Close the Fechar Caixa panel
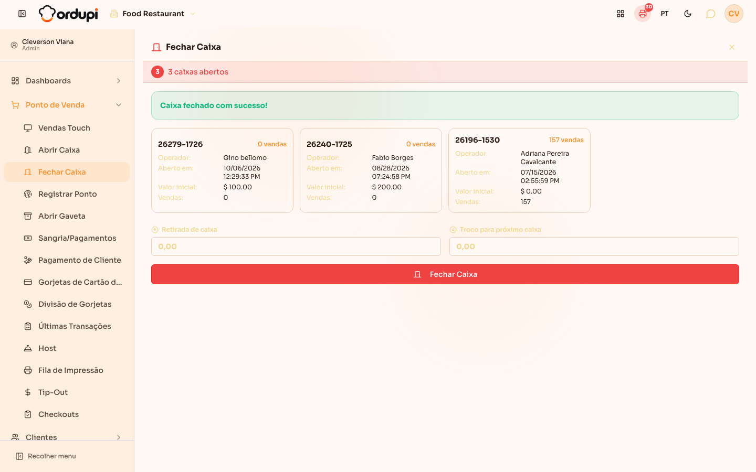This screenshot has height=472, width=756. 732,47
